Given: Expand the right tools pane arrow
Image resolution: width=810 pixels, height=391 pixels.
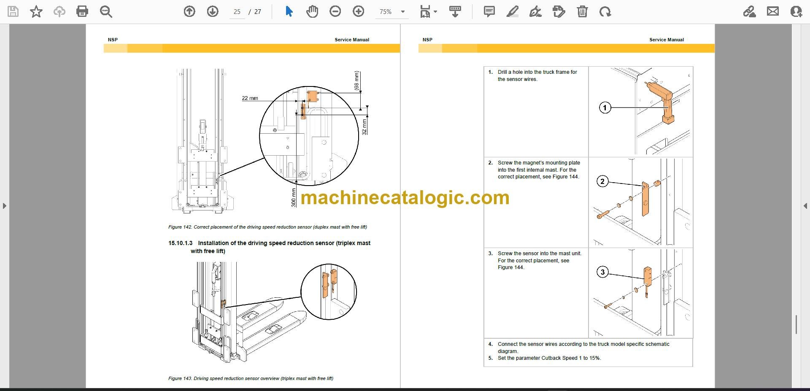Looking at the screenshot, I should coord(805,206).
